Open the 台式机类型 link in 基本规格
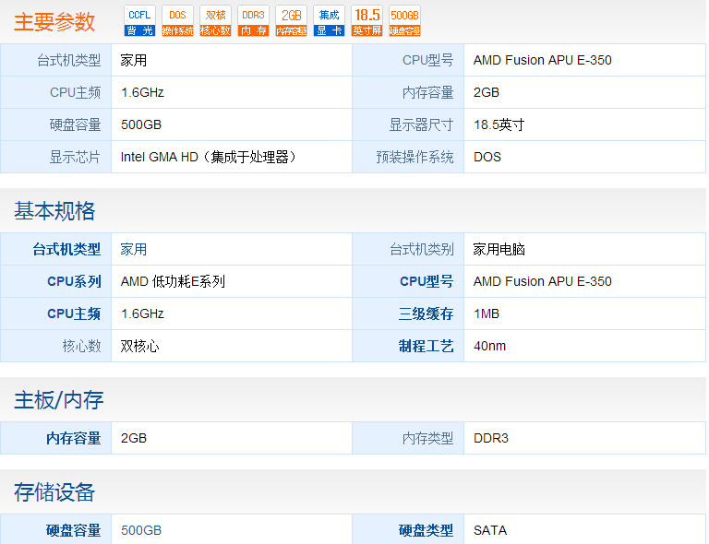The width and height of the screenshot is (709, 544). click(66, 249)
